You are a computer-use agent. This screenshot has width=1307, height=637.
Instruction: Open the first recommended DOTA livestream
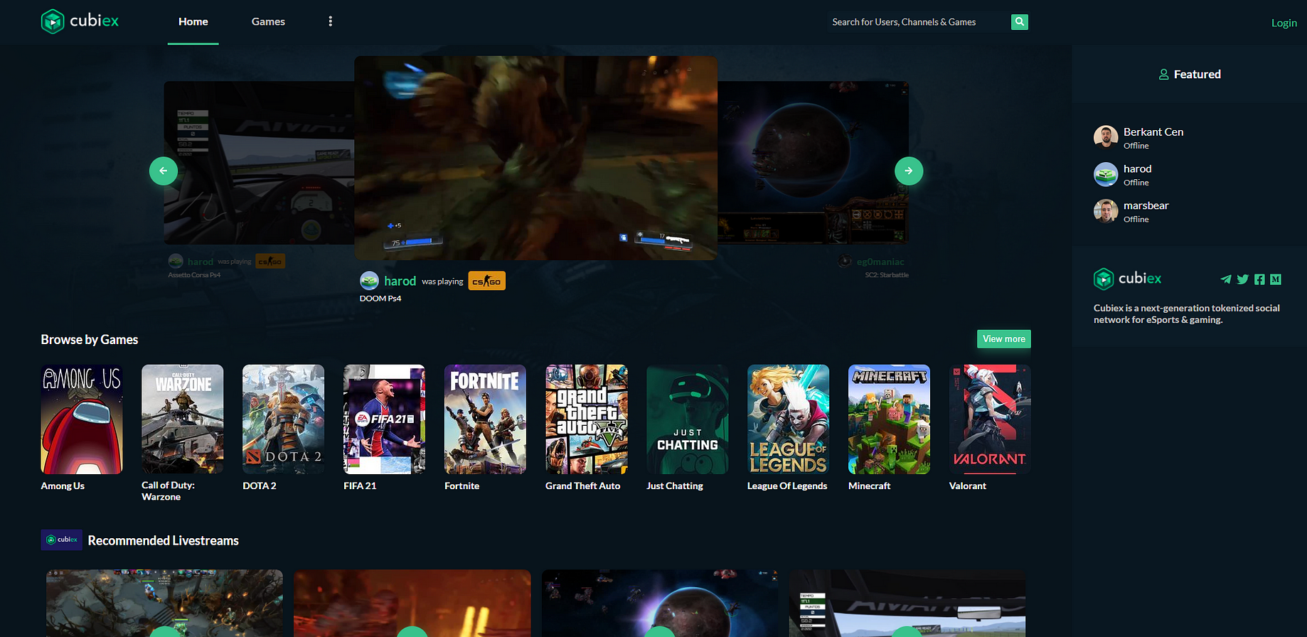point(164,603)
